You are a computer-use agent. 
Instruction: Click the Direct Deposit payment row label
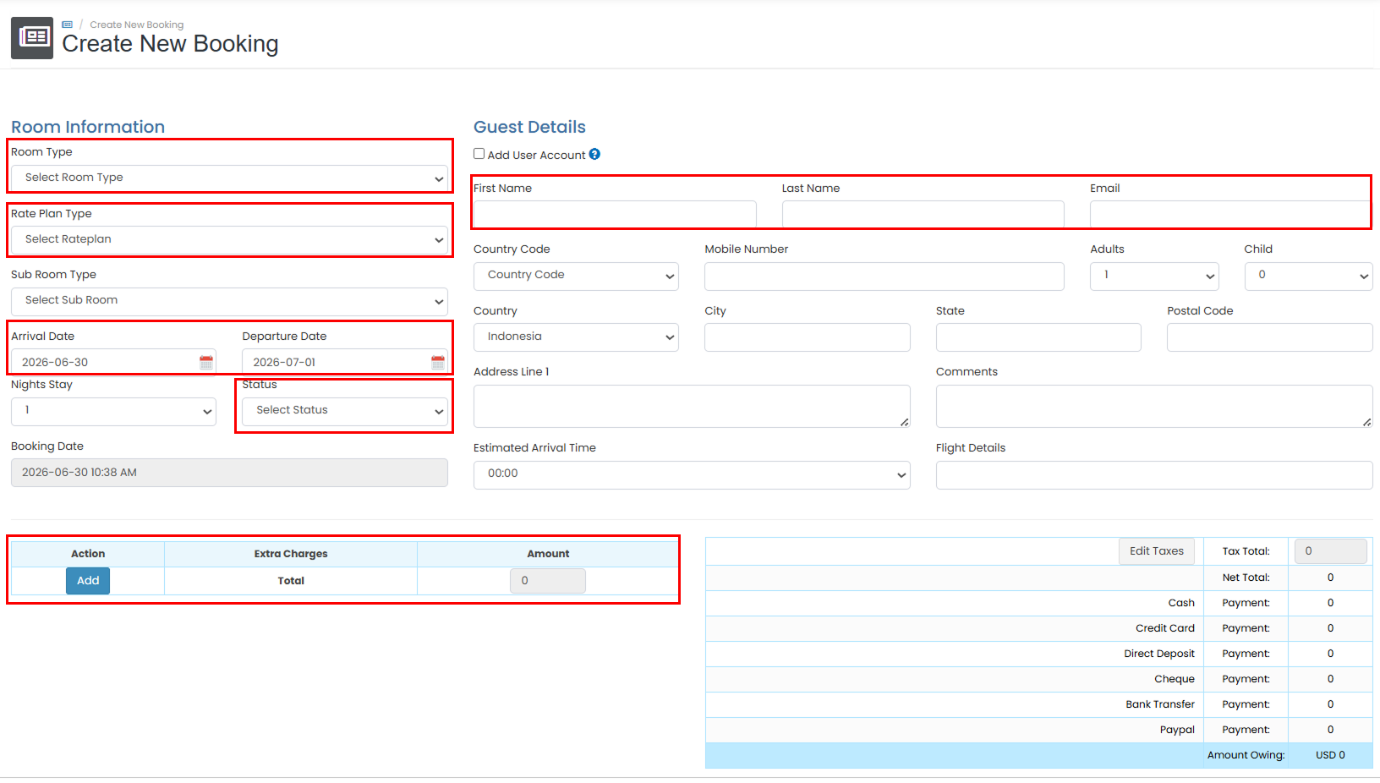click(x=1159, y=654)
